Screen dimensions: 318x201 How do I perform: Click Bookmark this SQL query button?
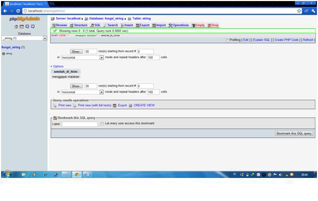(294, 133)
